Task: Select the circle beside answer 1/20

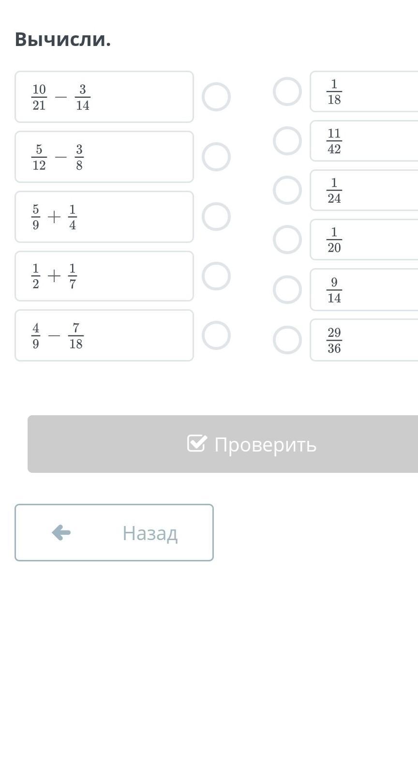Action: 287,240
